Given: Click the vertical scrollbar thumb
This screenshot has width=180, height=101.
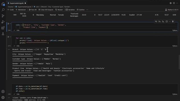Looking at the screenshot, I should coord(179,62).
